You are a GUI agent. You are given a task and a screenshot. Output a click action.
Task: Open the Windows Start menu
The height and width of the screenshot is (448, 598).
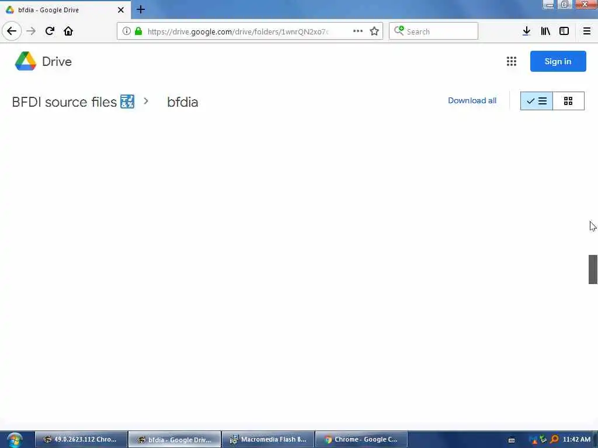[14, 440]
